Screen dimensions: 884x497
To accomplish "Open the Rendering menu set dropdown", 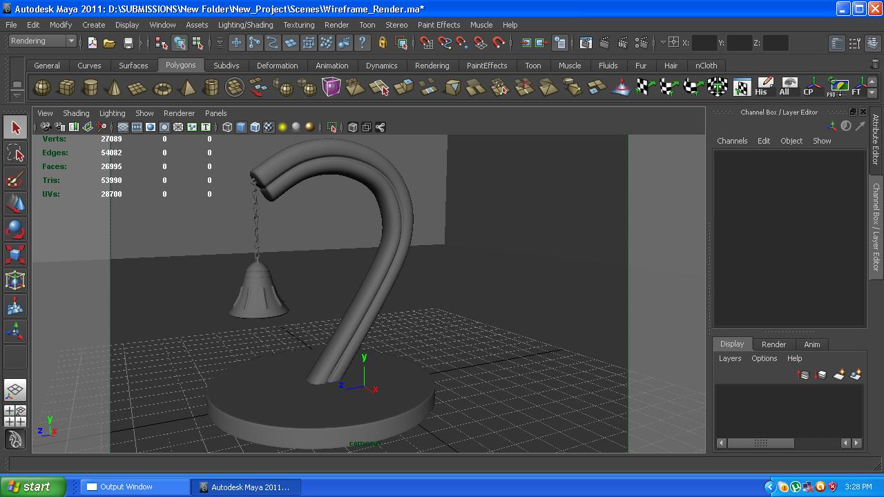I will (x=38, y=41).
